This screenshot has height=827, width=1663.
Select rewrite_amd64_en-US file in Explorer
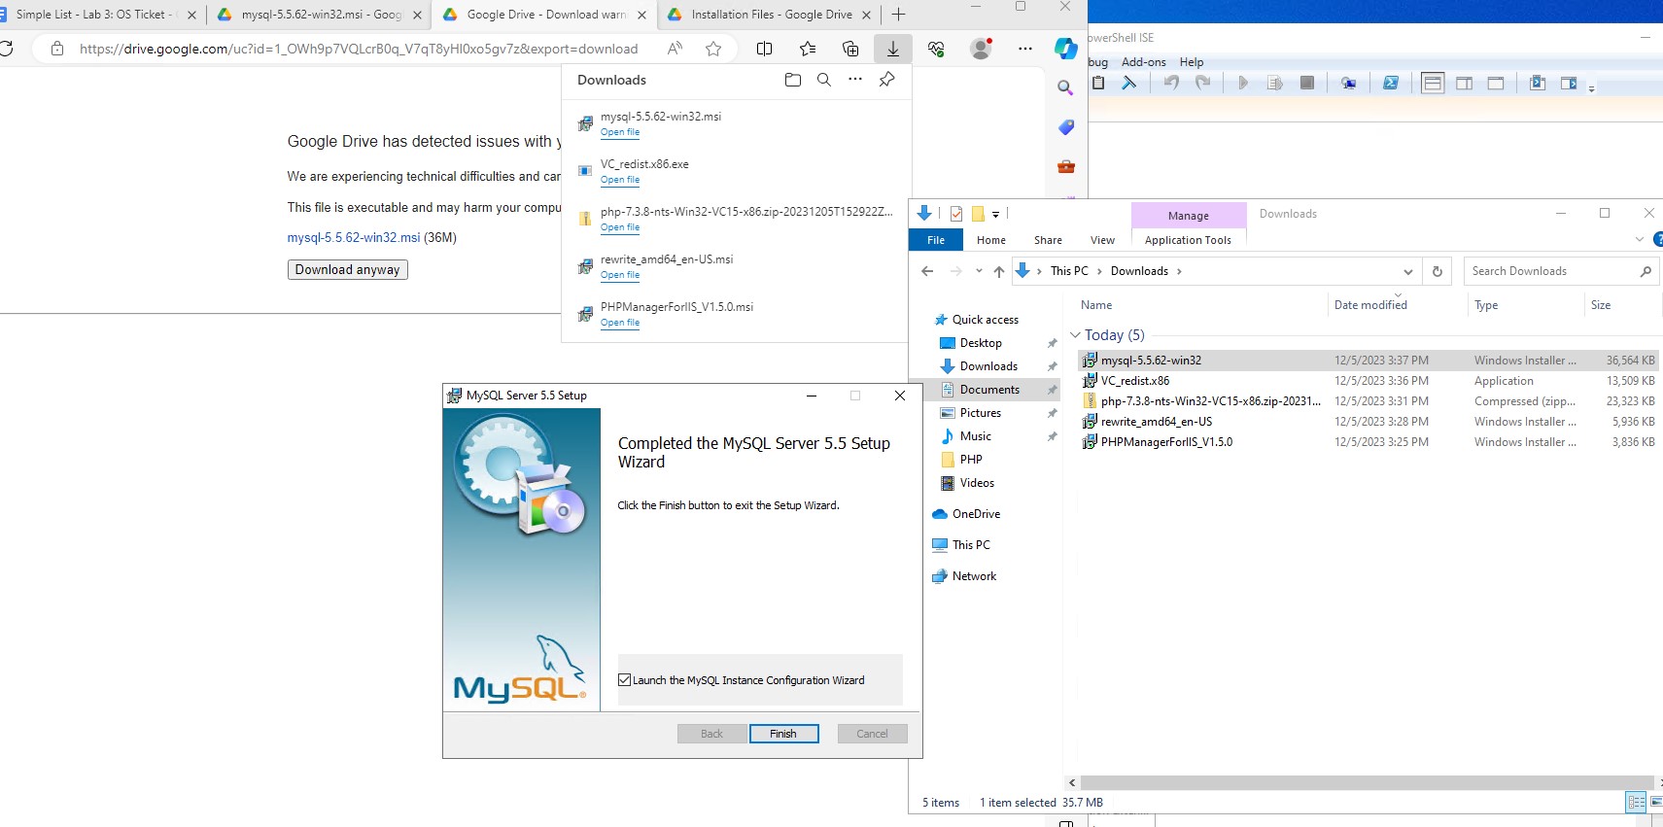click(1156, 422)
